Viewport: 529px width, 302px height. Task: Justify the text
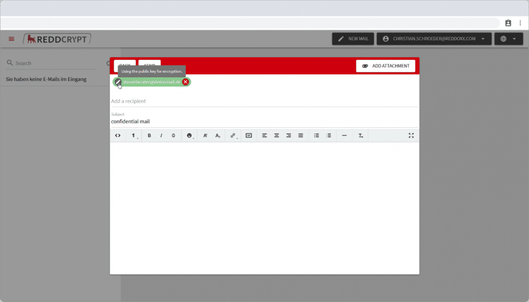pyautogui.click(x=301, y=136)
